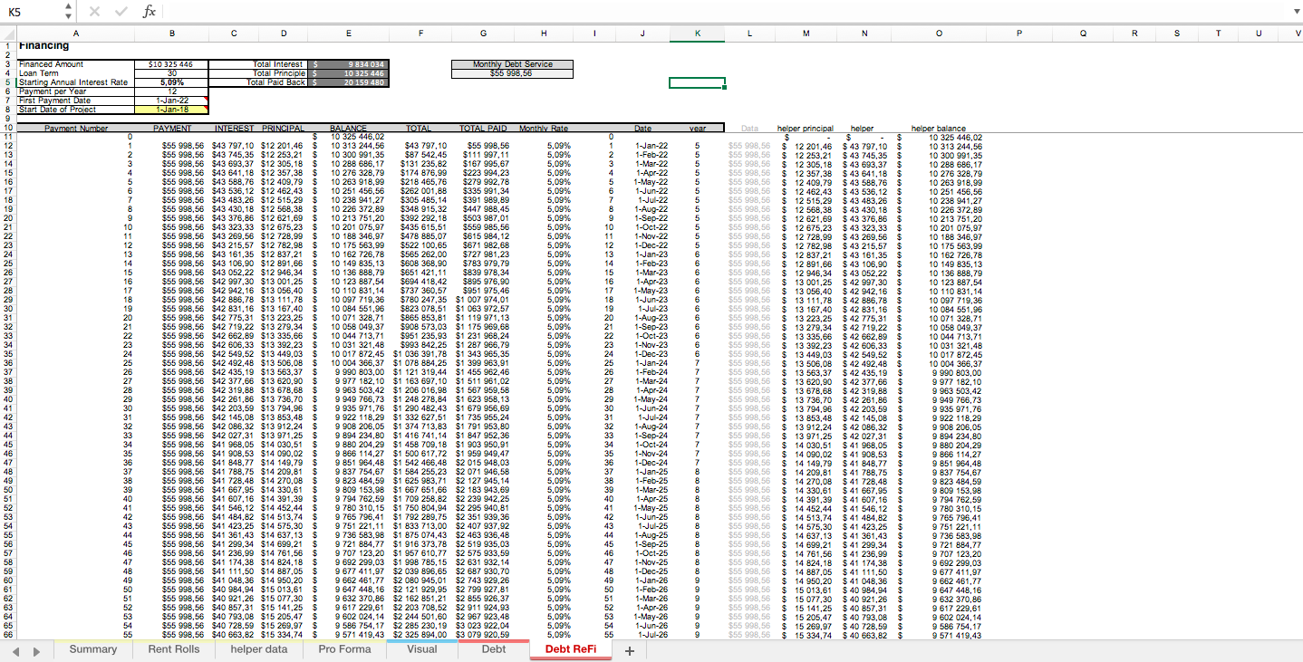Click the Name Box up-down stepper arrows
Viewport: 1303px width, 662px height.
pos(69,11)
